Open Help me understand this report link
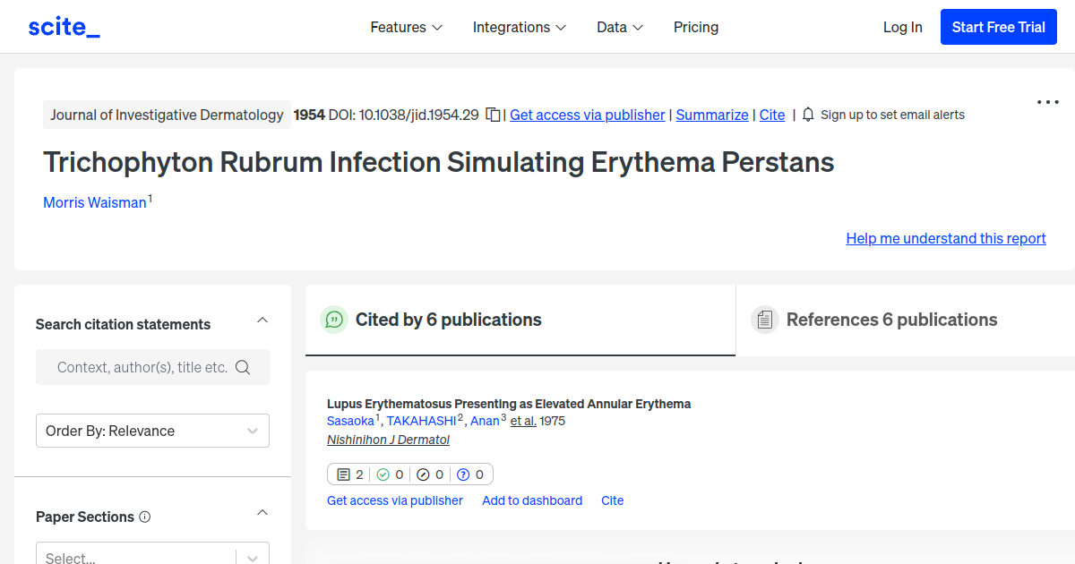The width and height of the screenshot is (1075, 564). coord(945,238)
